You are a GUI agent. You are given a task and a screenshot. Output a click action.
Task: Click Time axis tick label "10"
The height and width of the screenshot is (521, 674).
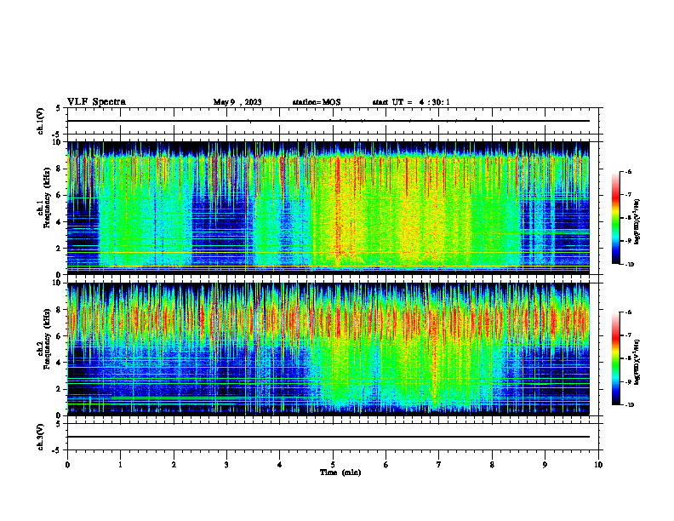coord(598,465)
